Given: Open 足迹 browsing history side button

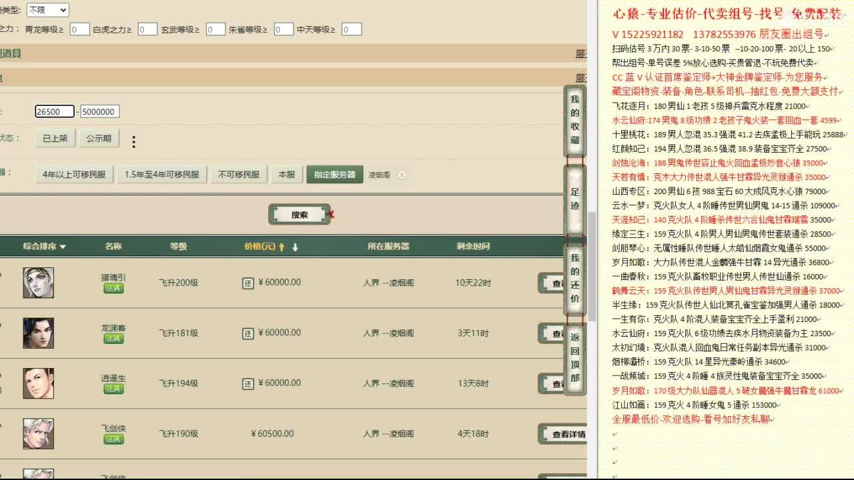Looking at the screenshot, I should (x=575, y=199).
